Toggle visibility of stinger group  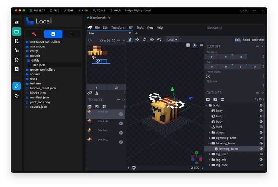tap(261, 132)
